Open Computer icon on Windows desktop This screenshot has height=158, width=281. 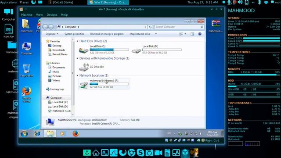click(x=26, y=48)
